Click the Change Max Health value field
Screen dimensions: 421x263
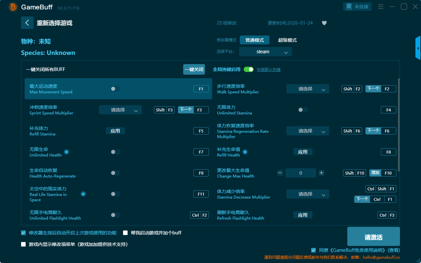coord(300,173)
